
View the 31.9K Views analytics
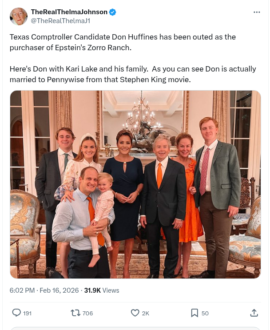click(102, 290)
